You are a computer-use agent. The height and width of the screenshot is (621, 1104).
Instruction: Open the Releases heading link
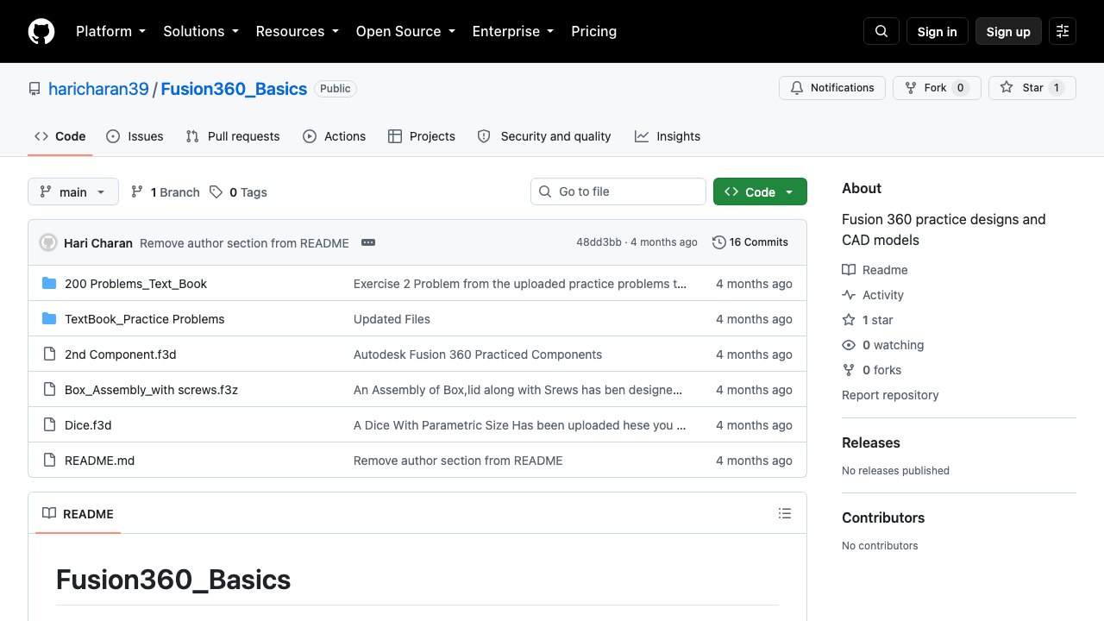[871, 442]
